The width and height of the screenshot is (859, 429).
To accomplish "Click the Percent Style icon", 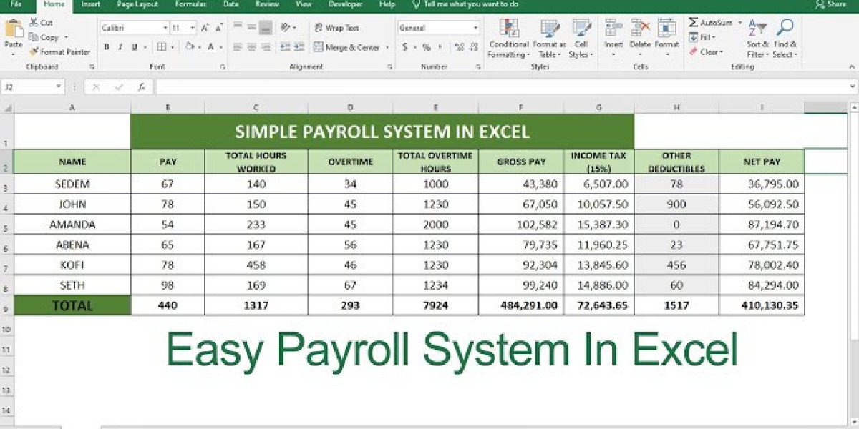I will pyautogui.click(x=427, y=47).
